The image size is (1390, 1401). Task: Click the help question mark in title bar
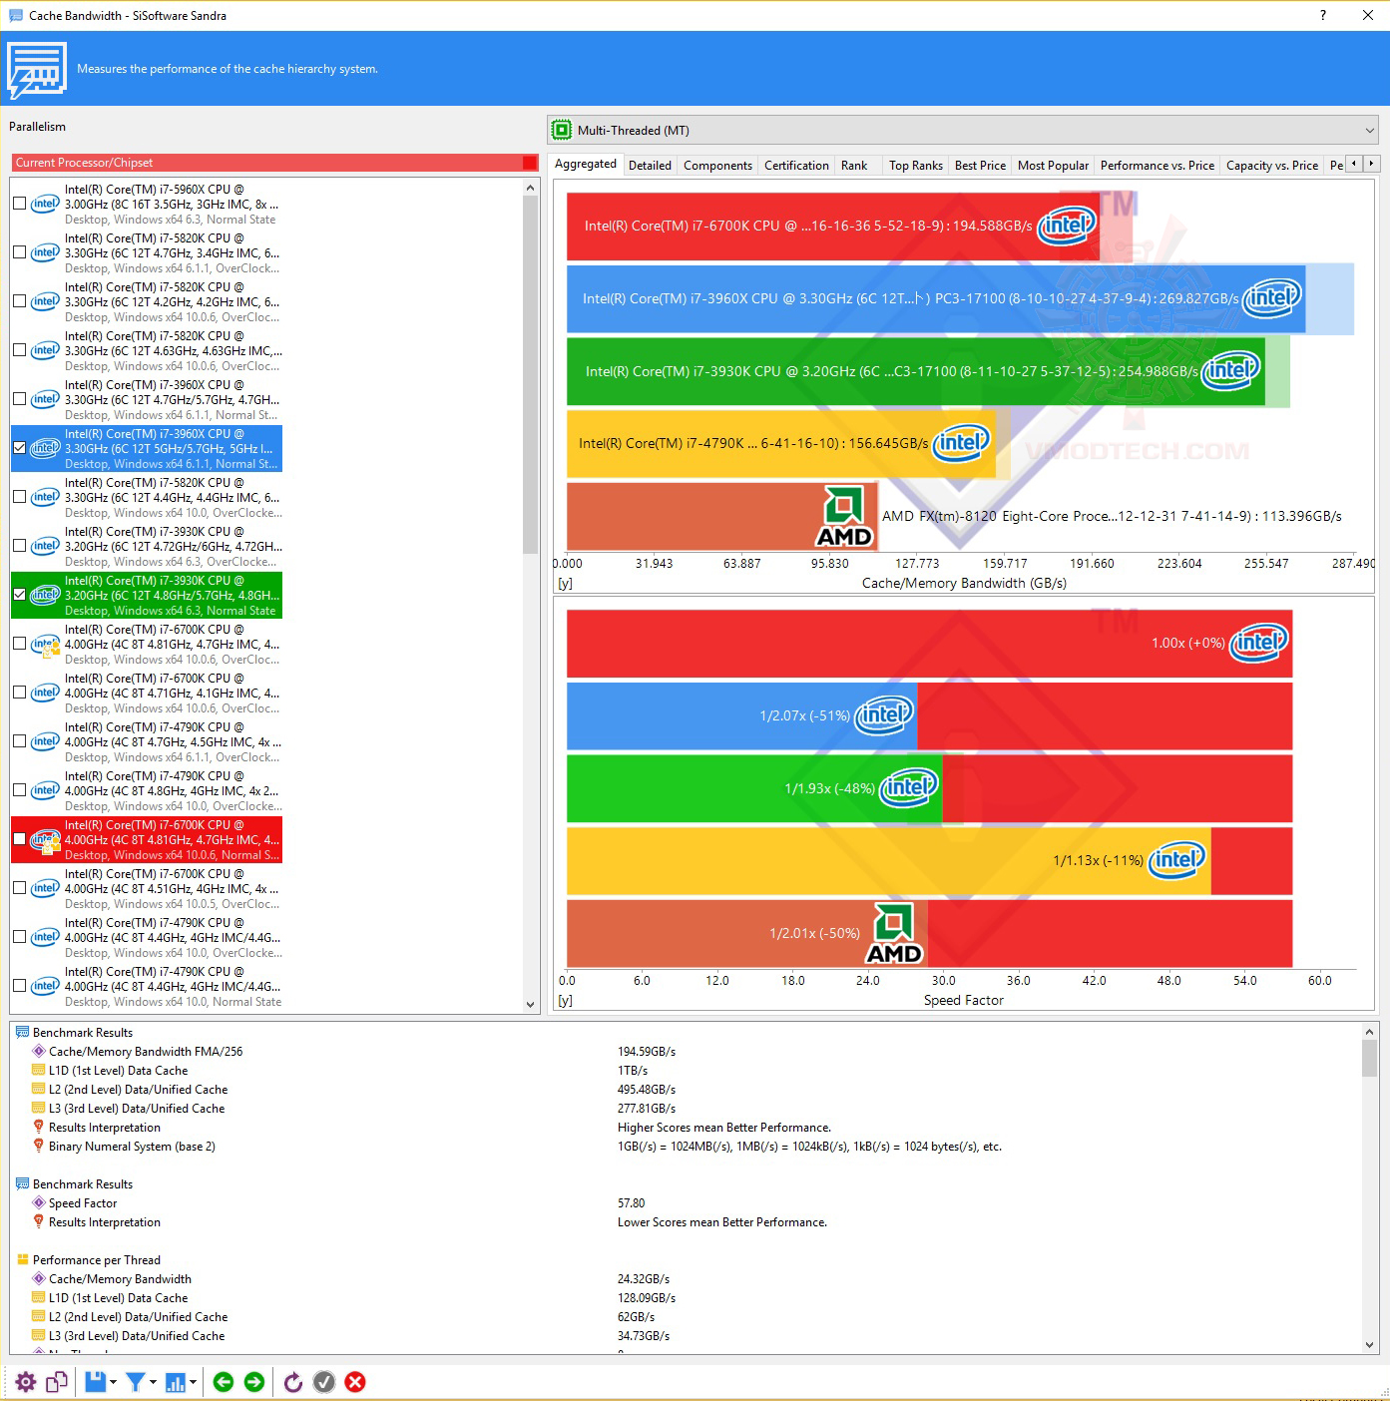(1323, 15)
